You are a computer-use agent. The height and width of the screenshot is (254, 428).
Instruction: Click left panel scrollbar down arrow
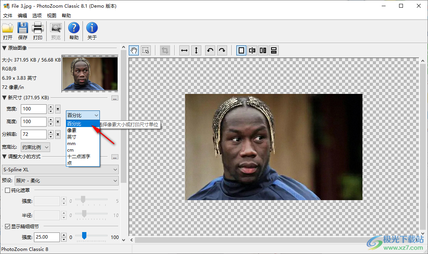(123, 240)
